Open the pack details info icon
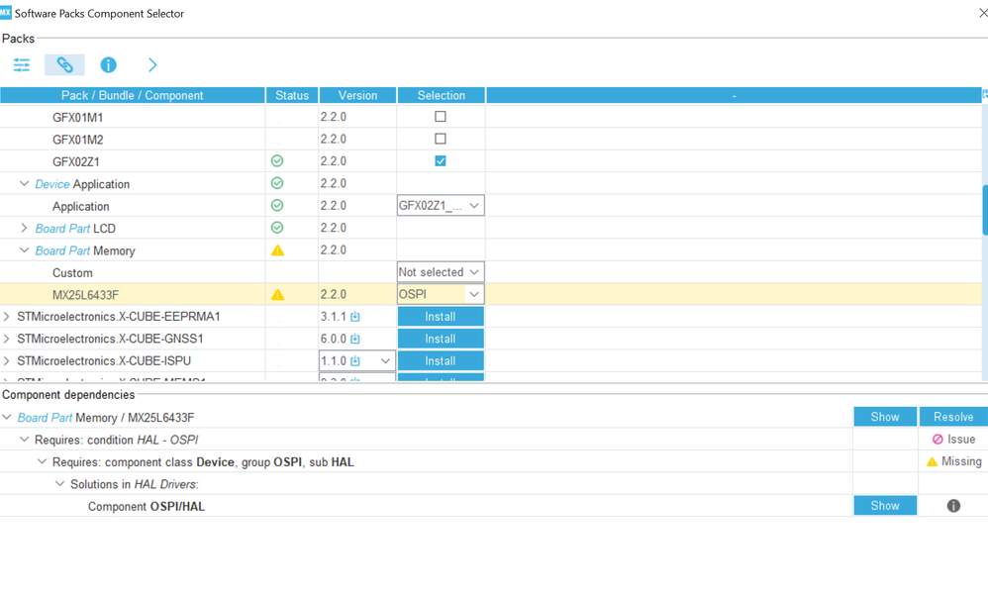The height and width of the screenshot is (596, 988). (108, 65)
